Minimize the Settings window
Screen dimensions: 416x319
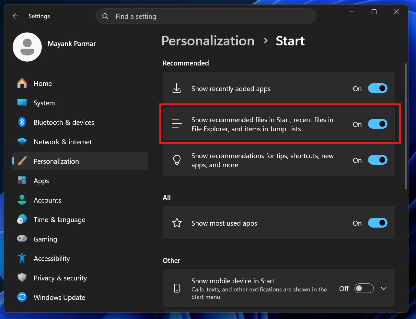[352, 12]
